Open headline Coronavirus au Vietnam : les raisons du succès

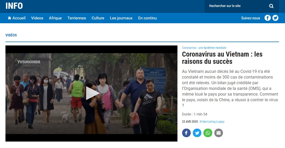point(222,58)
